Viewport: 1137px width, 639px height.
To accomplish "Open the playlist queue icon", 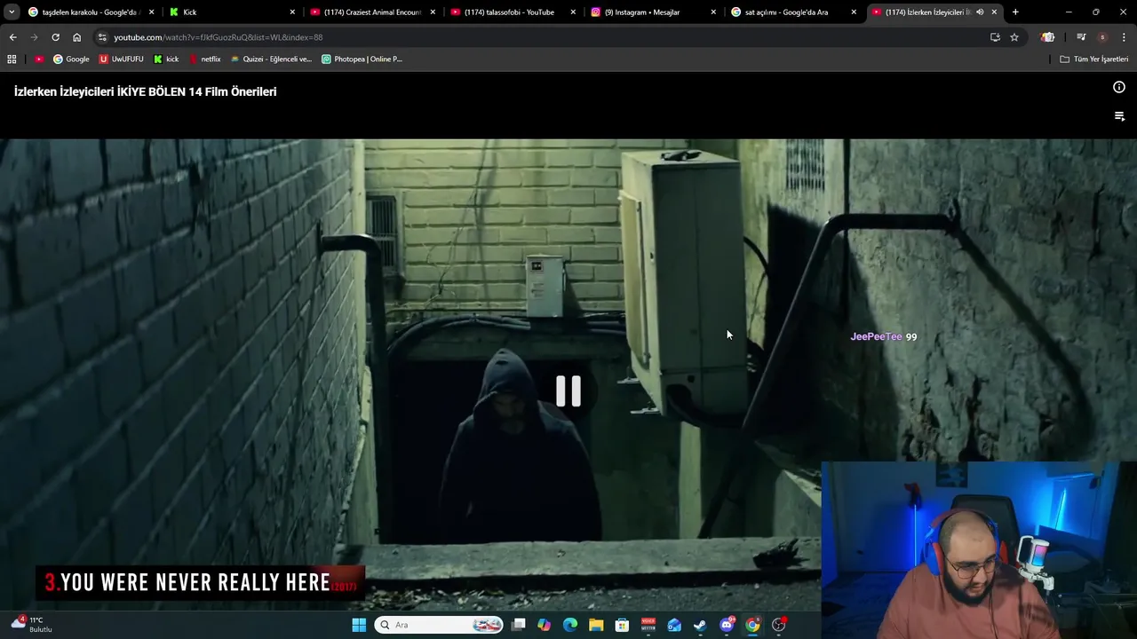I will pos(1119,116).
